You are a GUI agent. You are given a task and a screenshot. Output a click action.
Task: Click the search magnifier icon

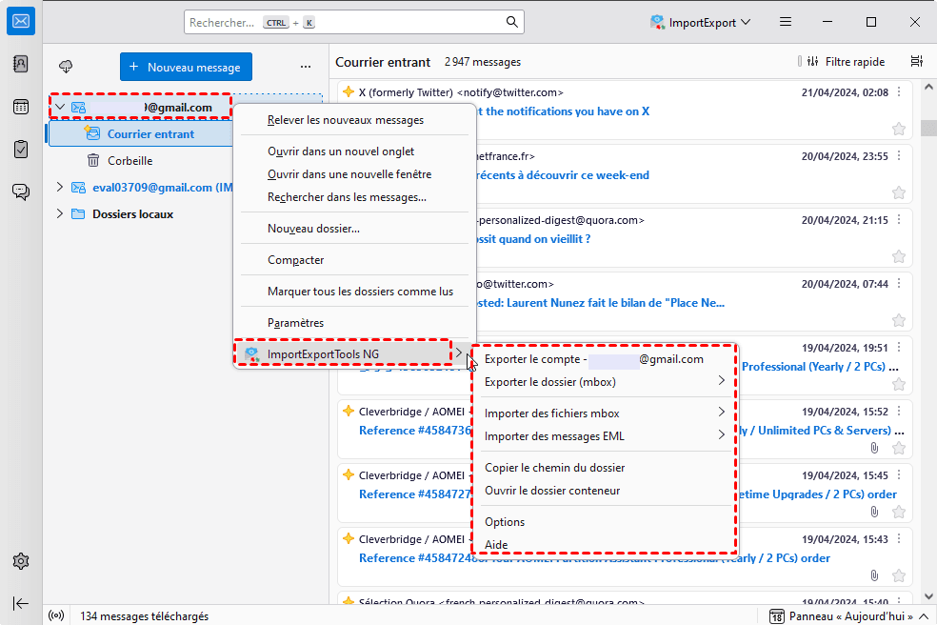[x=512, y=22]
